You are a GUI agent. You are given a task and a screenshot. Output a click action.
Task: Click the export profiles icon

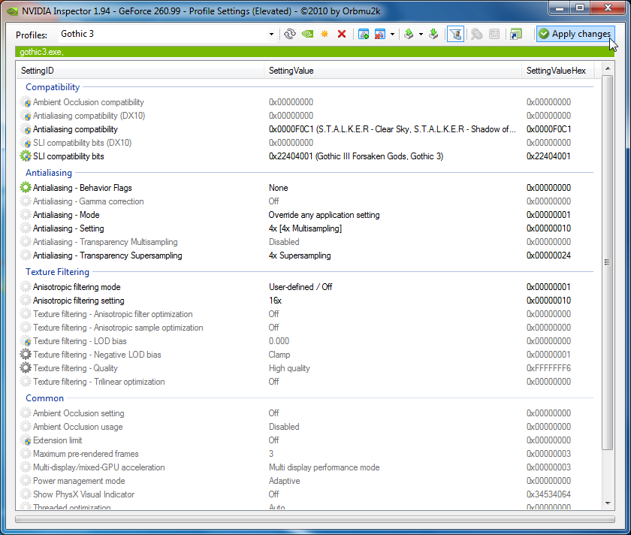(x=409, y=35)
